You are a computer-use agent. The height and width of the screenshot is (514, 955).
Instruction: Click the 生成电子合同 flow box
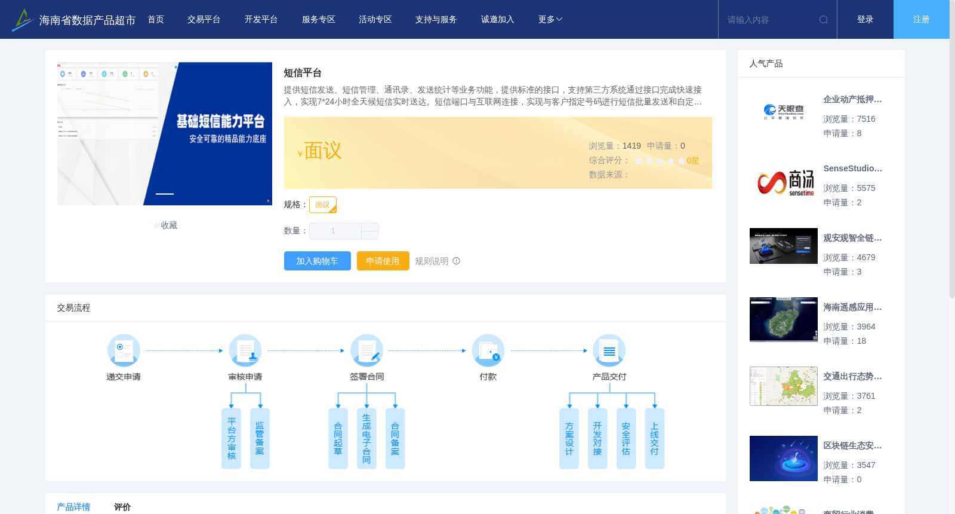pos(366,439)
